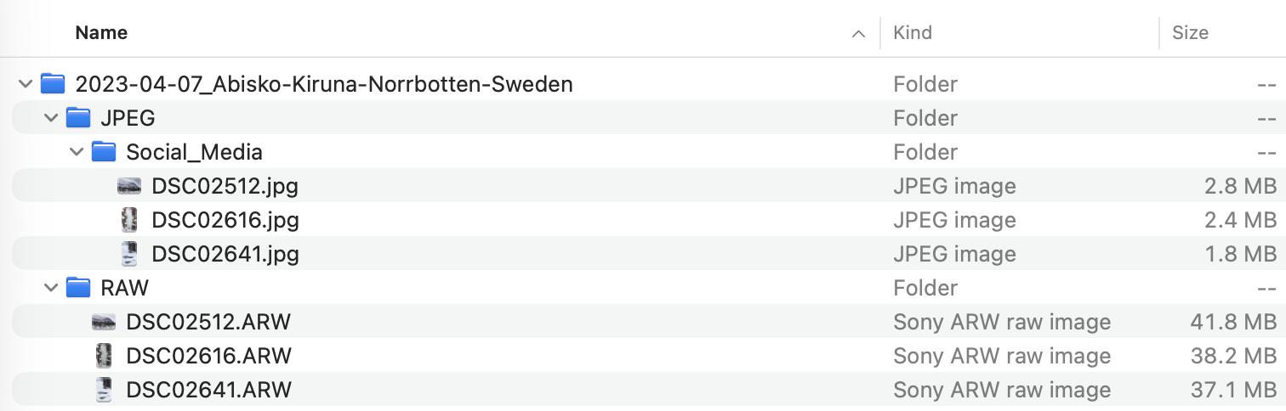Collapse the 2023-04-07 Abisko-Kiruna folder
The height and width of the screenshot is (411, 1286).
pos(25,84)
